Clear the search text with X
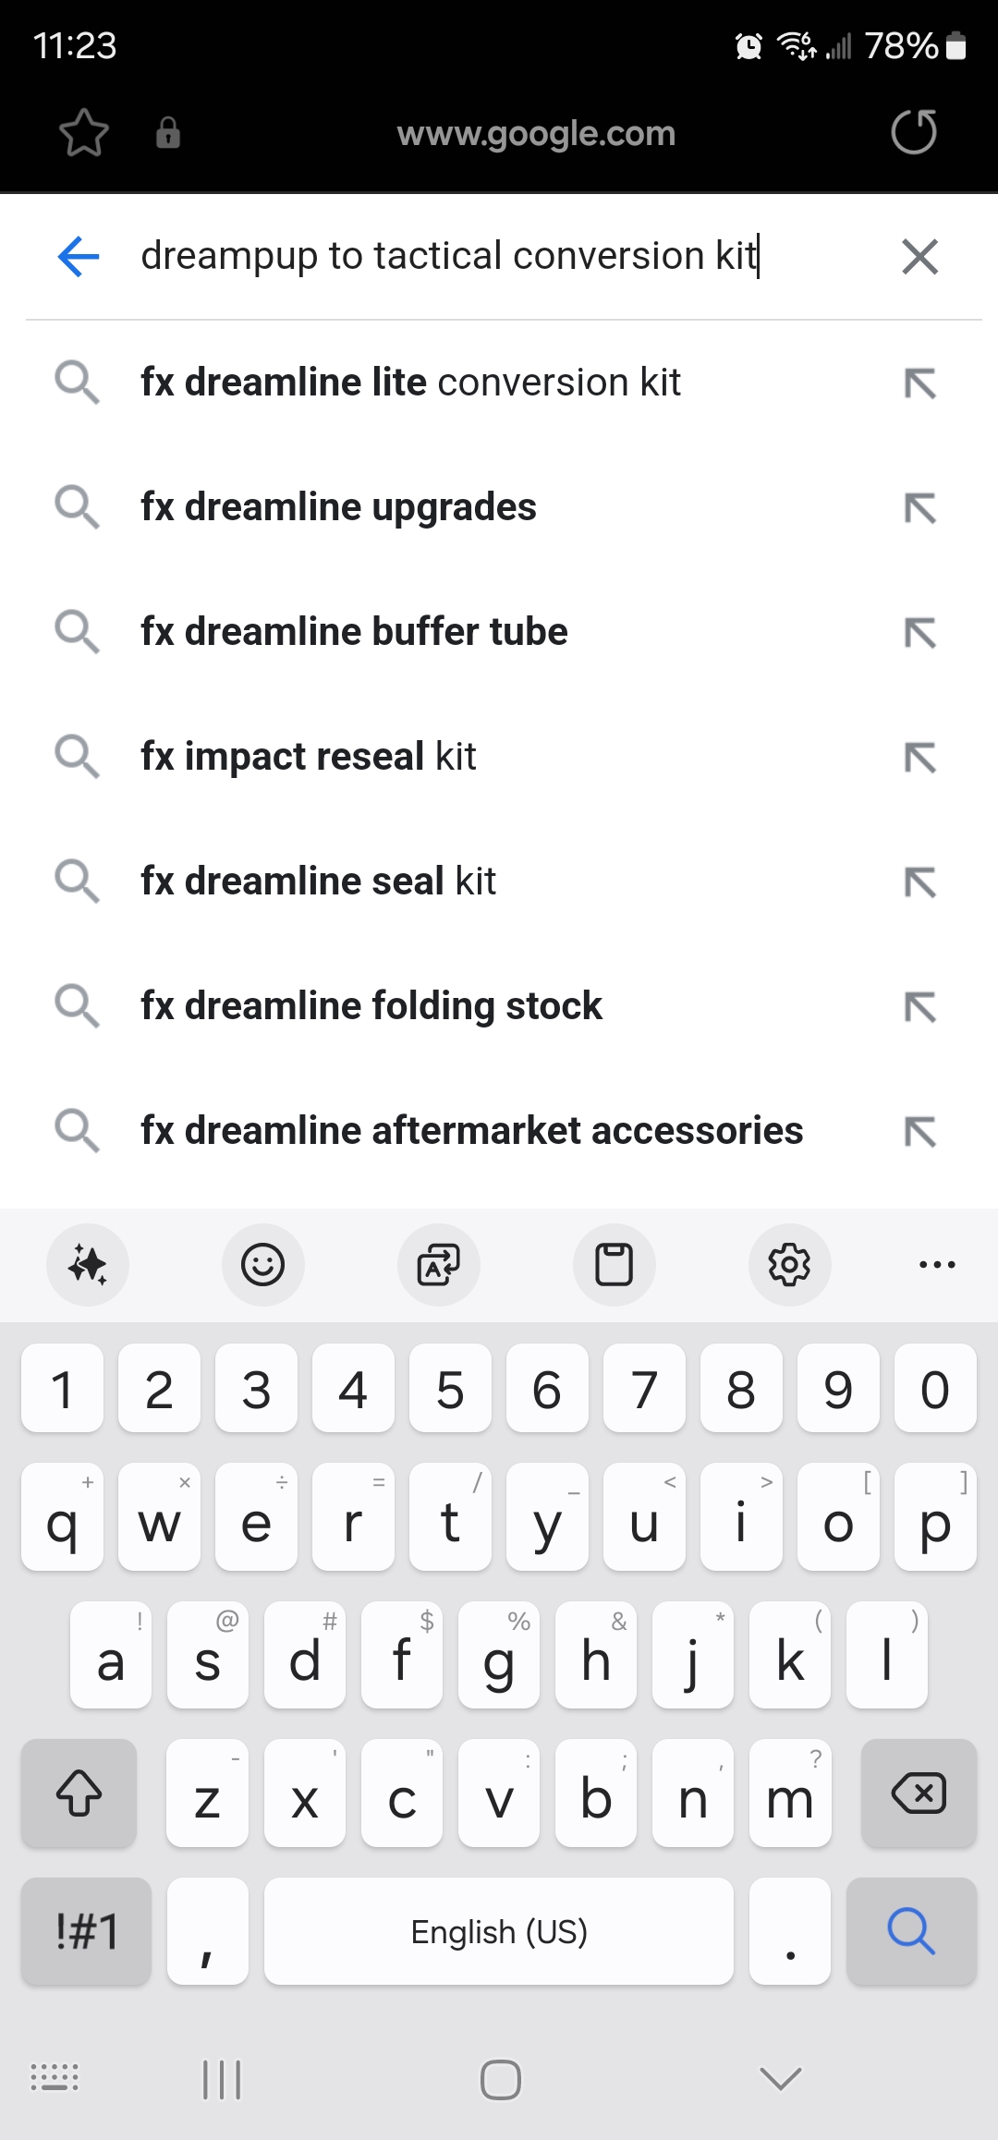Image resolution: width=998 pixels, height=2140 pixels. 919,256
